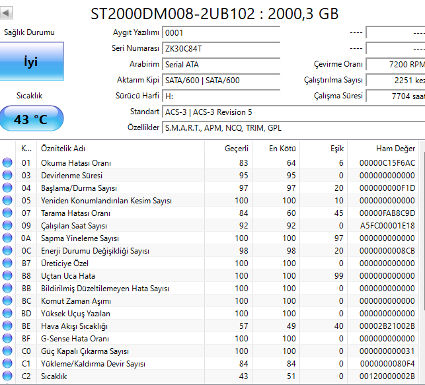Select the Devirlenme Süresi attribute name
Screen dimensions: 425x385
pos(71,176)
